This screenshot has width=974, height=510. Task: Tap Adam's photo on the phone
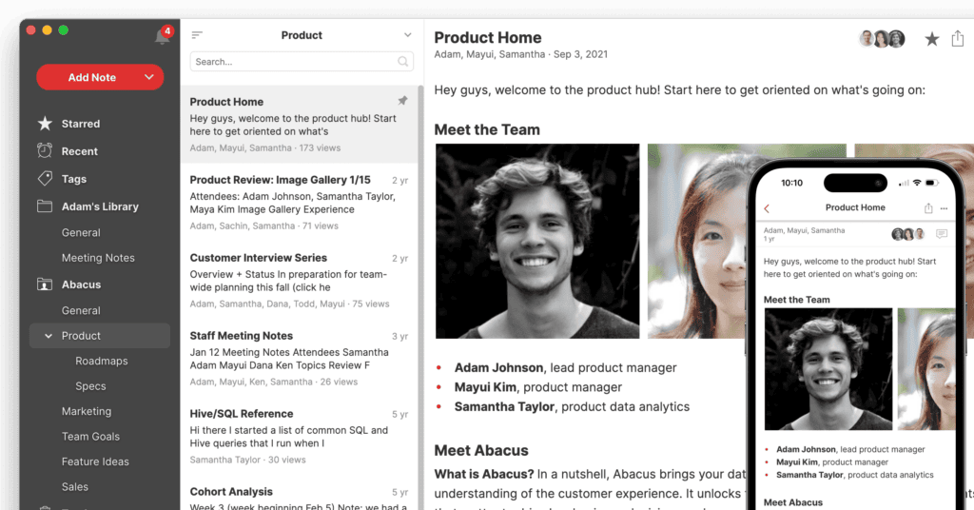click(x=828, y=369)
